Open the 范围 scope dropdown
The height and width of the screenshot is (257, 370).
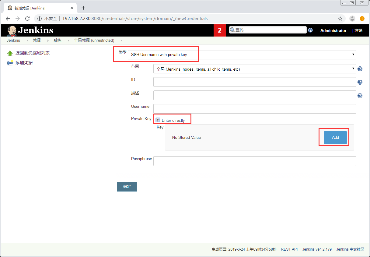pos(255,69)
